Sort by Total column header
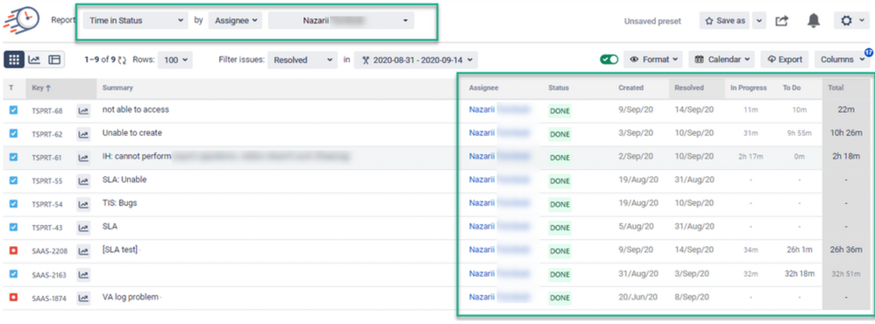This screenshot has height=324, width=875. 836,88
